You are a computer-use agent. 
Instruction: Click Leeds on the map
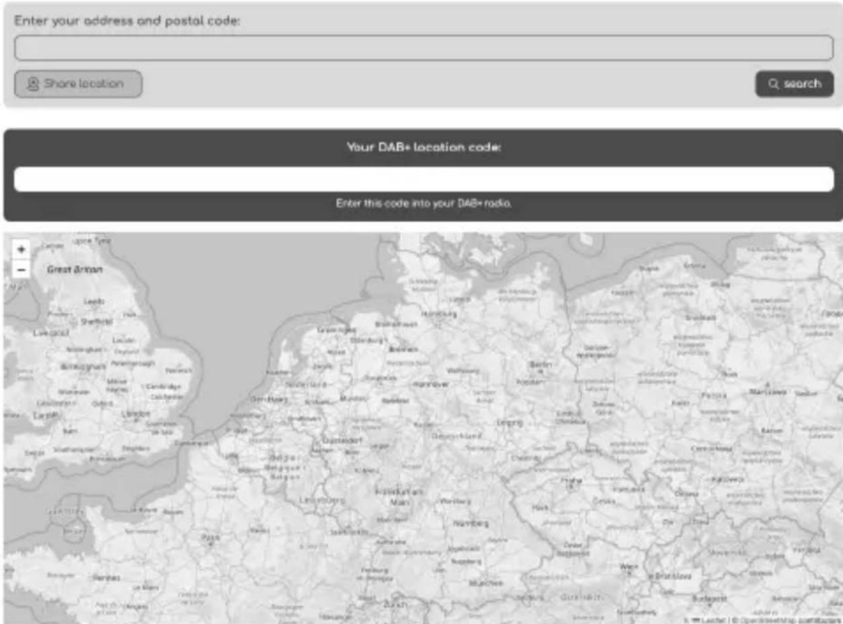[94, 301]
